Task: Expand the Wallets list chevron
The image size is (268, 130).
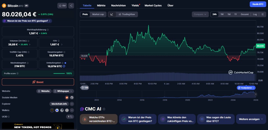Action: point(72,110)
